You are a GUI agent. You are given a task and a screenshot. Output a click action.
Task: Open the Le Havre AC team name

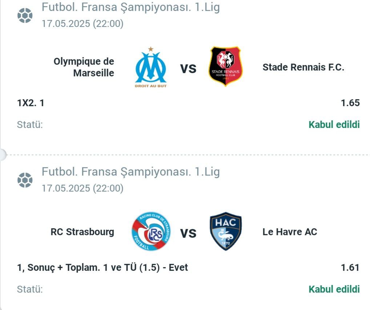click(x=290, y=232)
